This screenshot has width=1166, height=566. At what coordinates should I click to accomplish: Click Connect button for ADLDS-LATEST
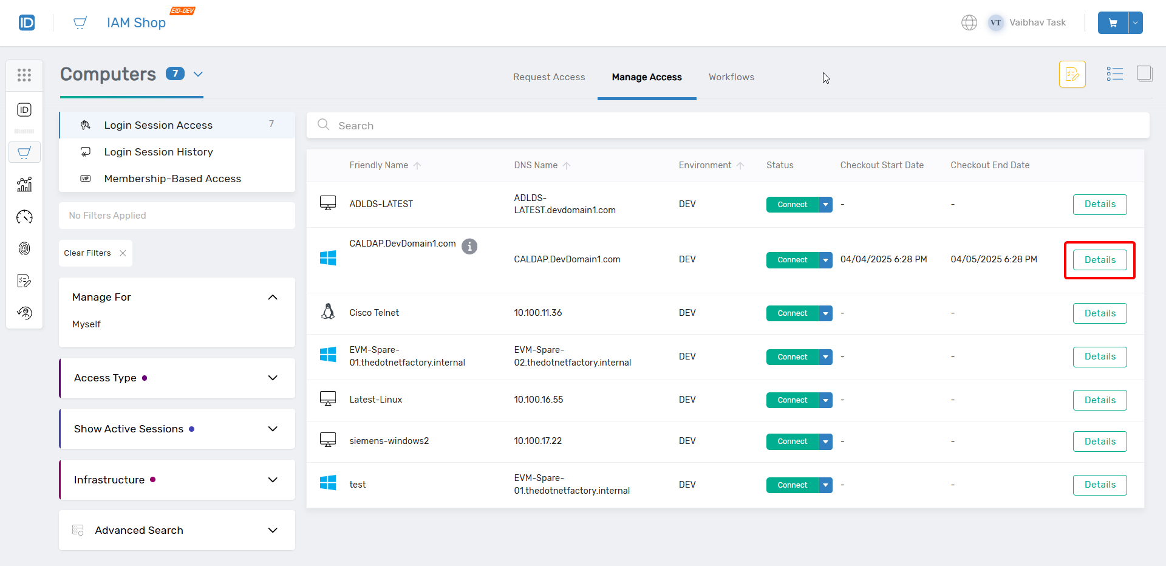pyautogui.click(x=792, y=205)
